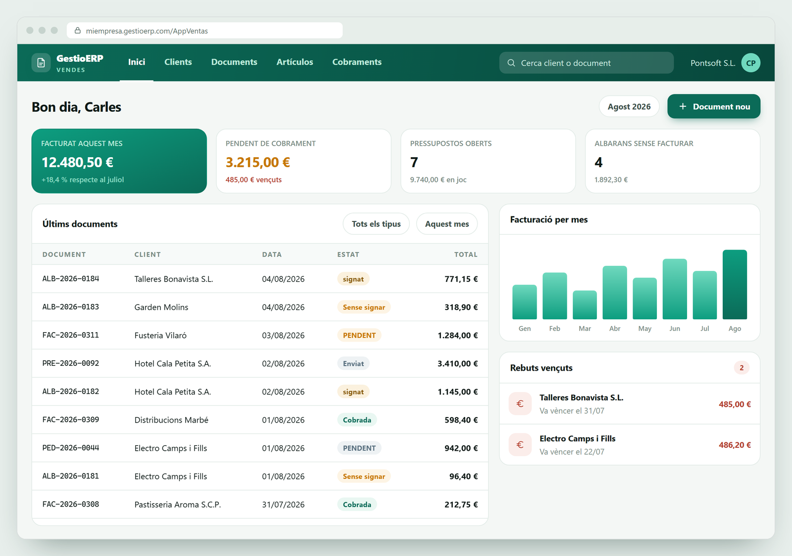The image size is (792, 556).
Task: Click the Pontsoft S.L. company name
Action: [713, 63]
